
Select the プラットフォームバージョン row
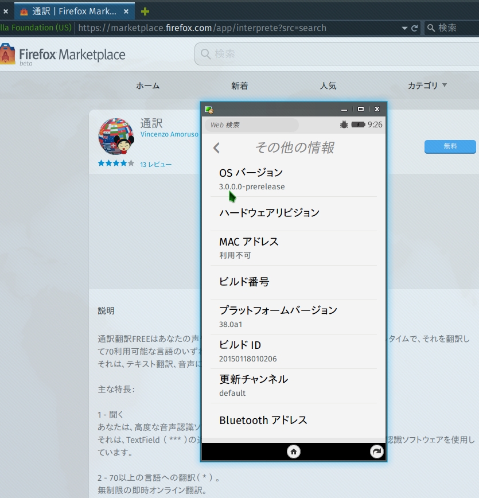[x=294, y=317]
